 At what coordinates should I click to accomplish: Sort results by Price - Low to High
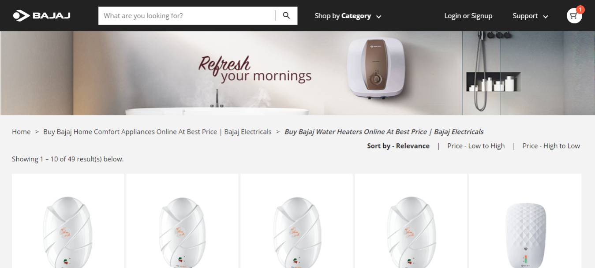[476, 146]
